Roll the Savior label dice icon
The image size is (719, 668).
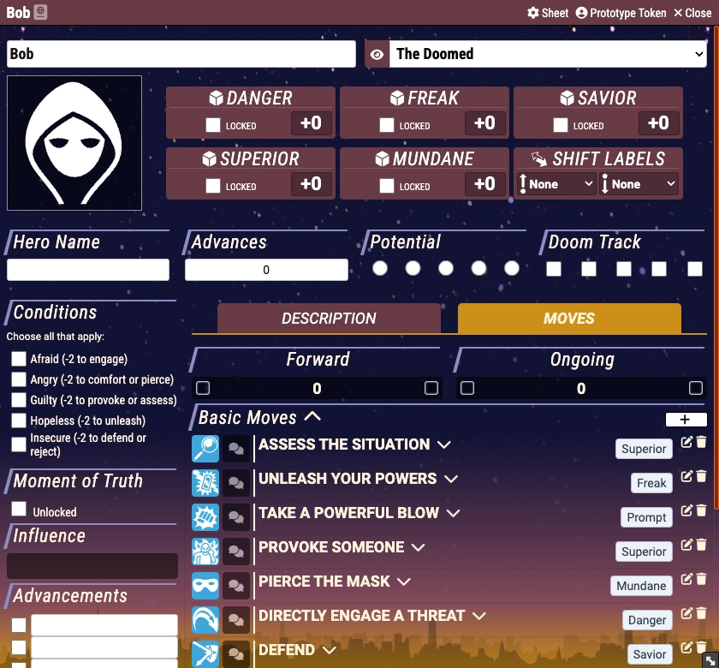tap(567, 98)
